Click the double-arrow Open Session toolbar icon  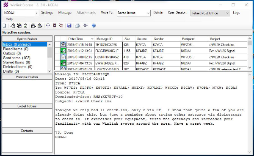click(86, 25)
